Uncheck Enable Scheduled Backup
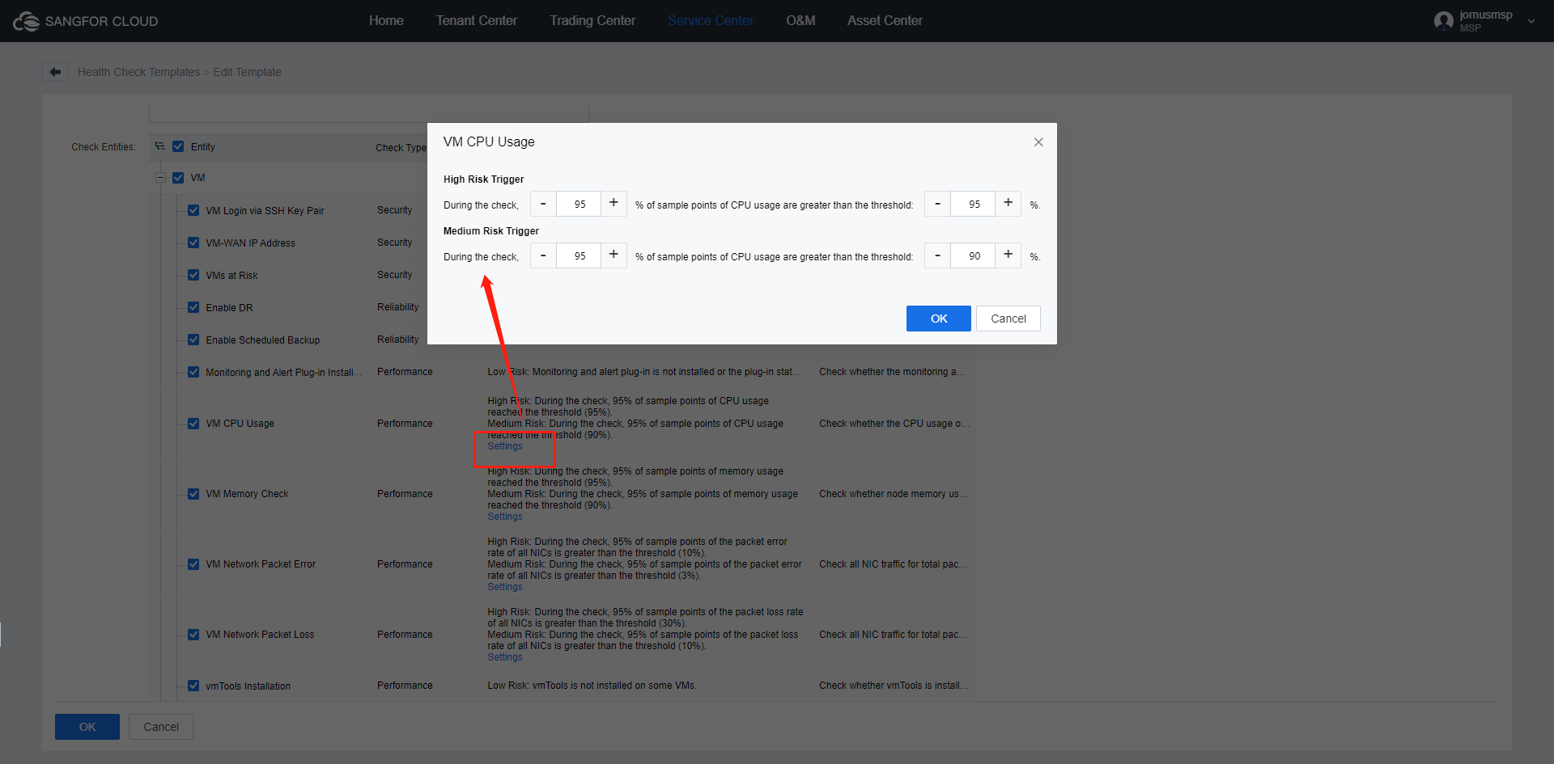Image resolution: width=1554 pixels, height=764 pixels. click(x=193, y=340)
